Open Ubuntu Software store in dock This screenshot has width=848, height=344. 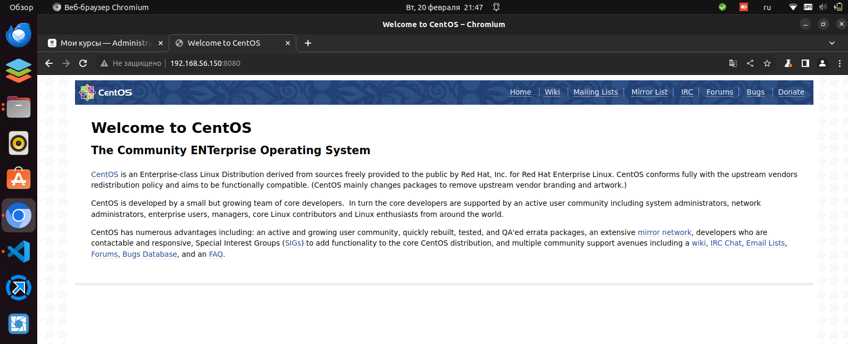click(x=19, y=179)
